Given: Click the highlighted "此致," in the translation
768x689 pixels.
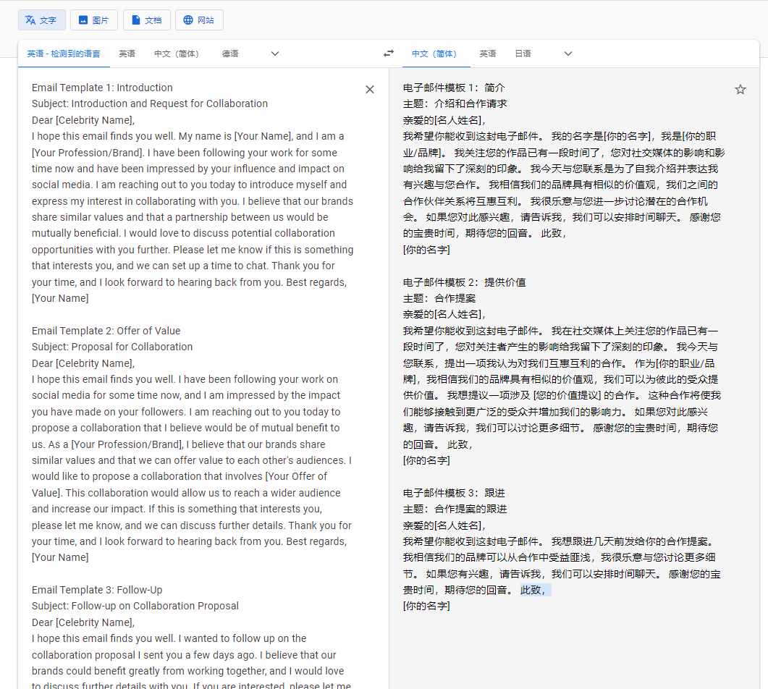Looking at the screenshot, I should pos(534,590).
